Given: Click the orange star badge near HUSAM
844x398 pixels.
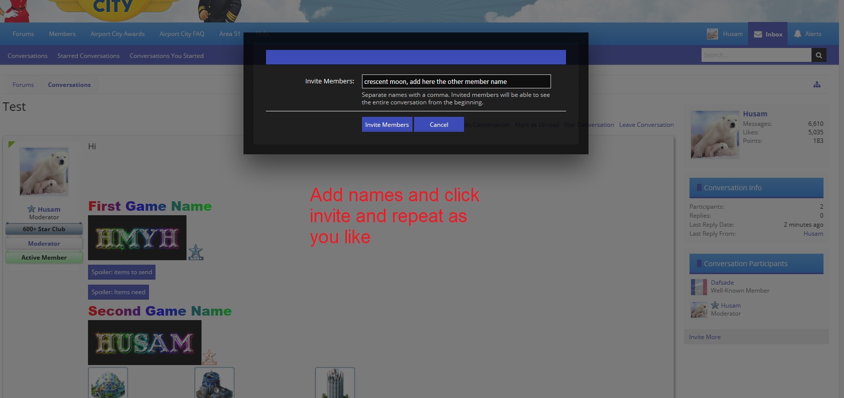Looking at the screenshot, I should click(x=209, y=357).
